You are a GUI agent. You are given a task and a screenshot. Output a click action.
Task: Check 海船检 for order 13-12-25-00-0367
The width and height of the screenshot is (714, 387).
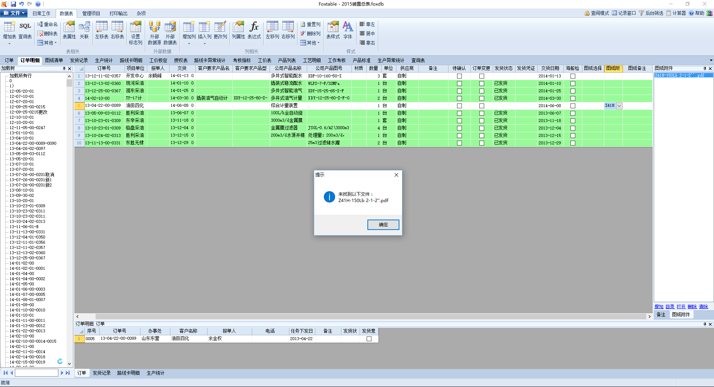click(x=573, y=91)
